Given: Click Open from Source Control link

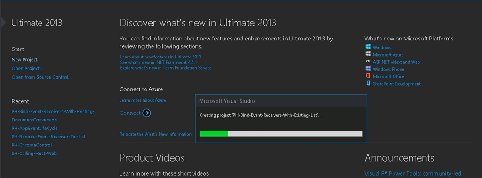Looking at the screenshot, I should [x=41, y=77].
